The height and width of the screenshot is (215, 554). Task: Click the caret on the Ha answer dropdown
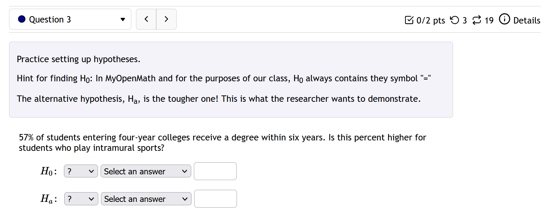coord(184,199)
